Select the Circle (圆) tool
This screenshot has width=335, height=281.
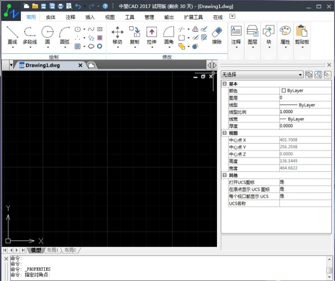point(47,35)
